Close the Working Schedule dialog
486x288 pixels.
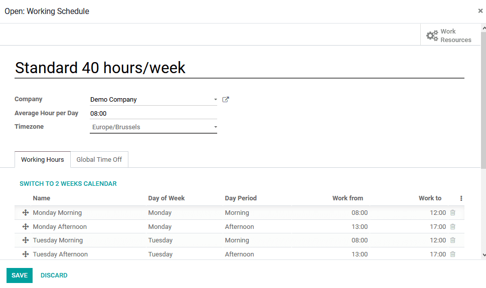480,11
